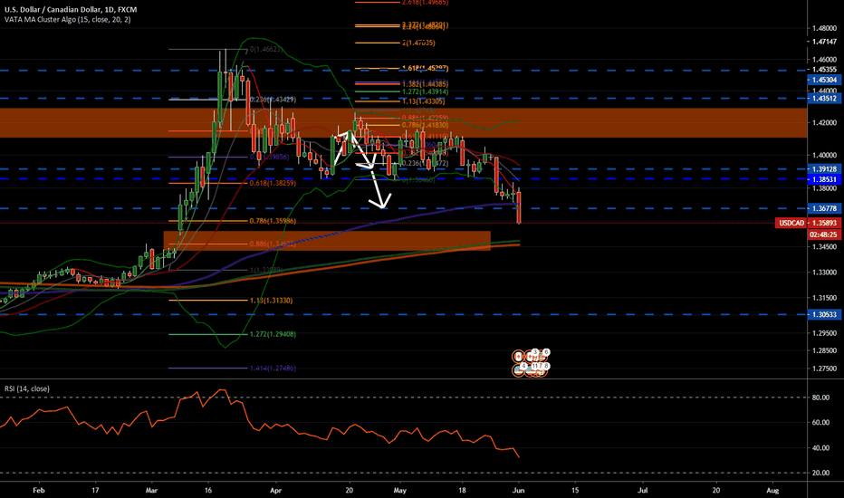
Task: Select the blue price label 1.43512
Action: coord(824,99)
